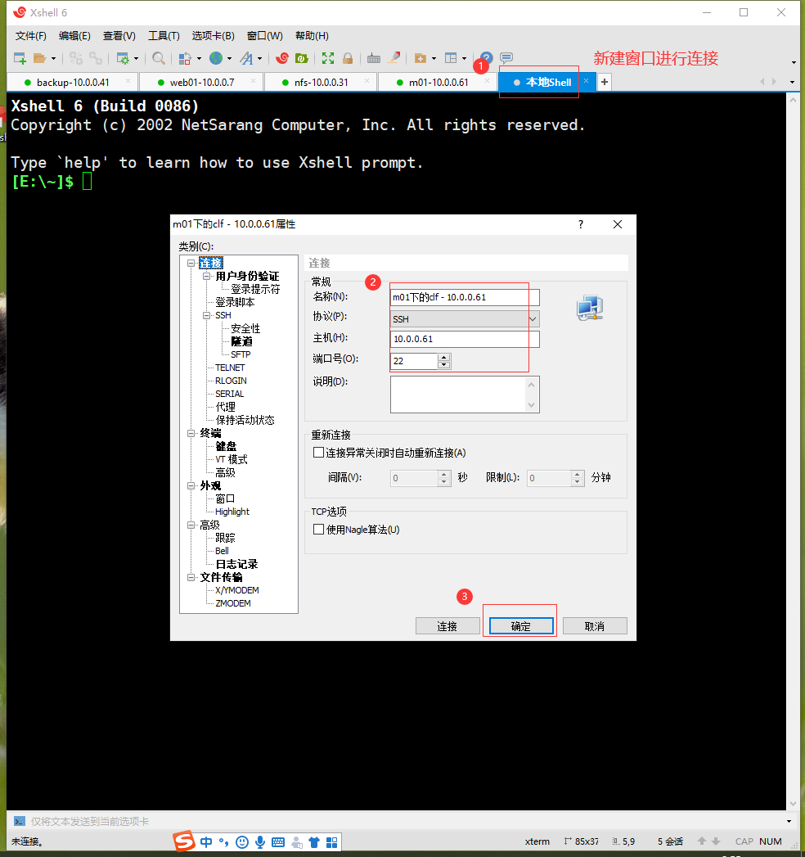Click the compose bar text input
805x857 pixels.
[x=404, y=822]
